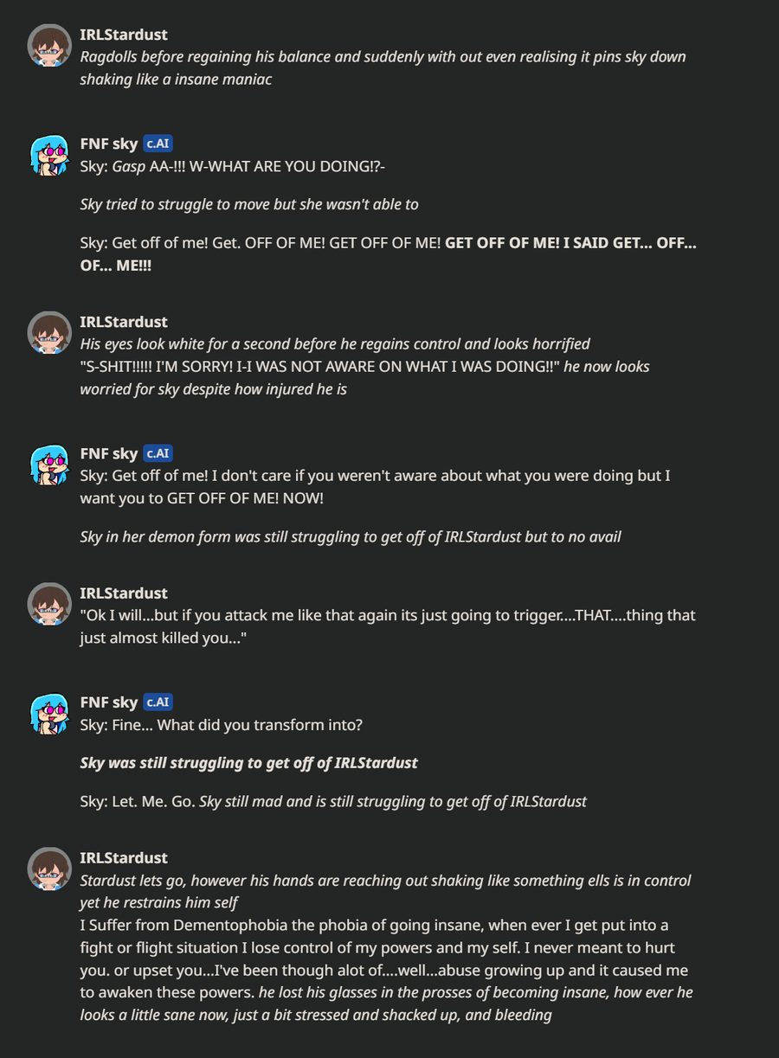
Task: Open the FNF sky name above "I don't care" message
Action: pos(109,453)
